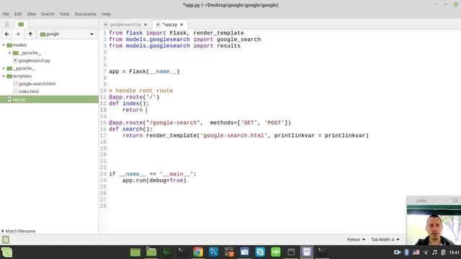The height and width of the screenshot is (259, 461).
Task: Collapse the templates folder
Action: click(4, 76)
